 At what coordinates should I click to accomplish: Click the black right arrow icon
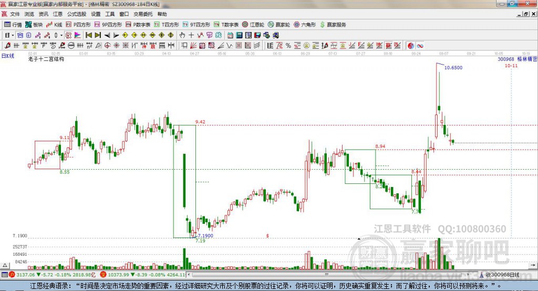tap(116, 35)
